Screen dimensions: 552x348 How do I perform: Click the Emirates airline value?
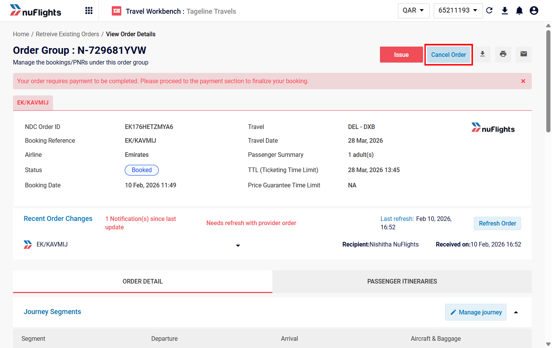(x=137, y=155)
